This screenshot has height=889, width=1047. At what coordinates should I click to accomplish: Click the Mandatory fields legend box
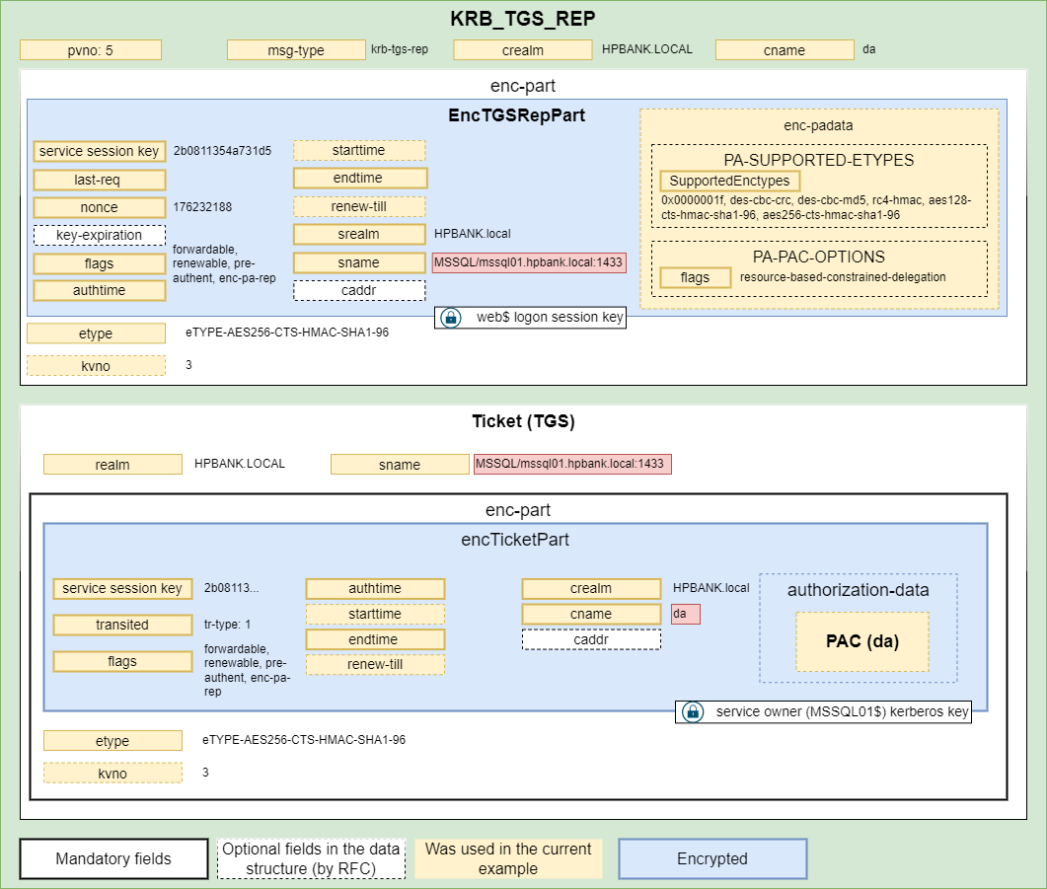(113, 858)
